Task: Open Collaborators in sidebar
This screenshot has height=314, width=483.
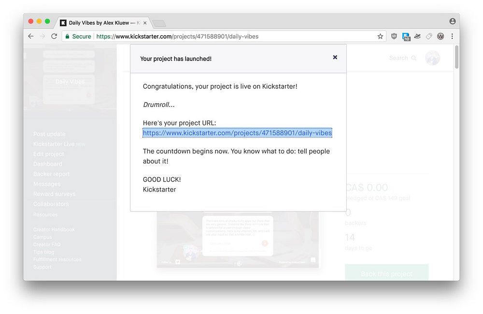Action: tap(51, 204)
